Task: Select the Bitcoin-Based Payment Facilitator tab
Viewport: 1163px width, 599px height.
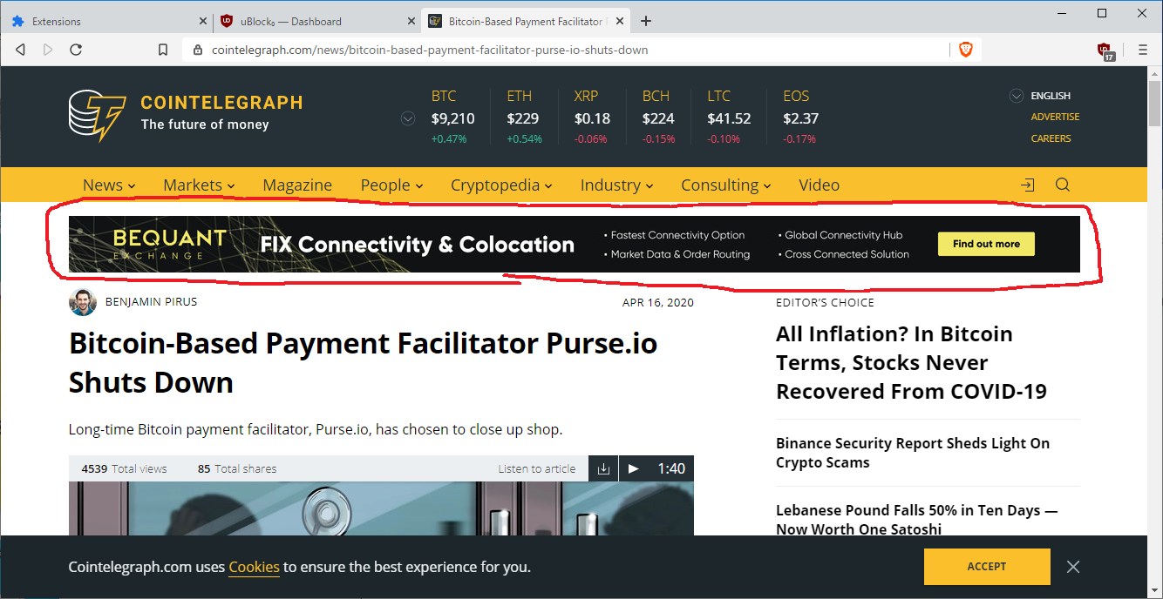Action: [x=526, y=21]
